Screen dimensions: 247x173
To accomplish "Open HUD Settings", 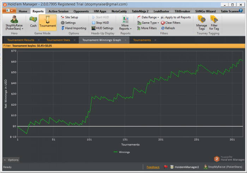I will coord(103,28).
